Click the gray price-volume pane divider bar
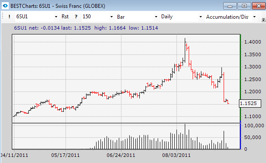 tap(126, 123)
